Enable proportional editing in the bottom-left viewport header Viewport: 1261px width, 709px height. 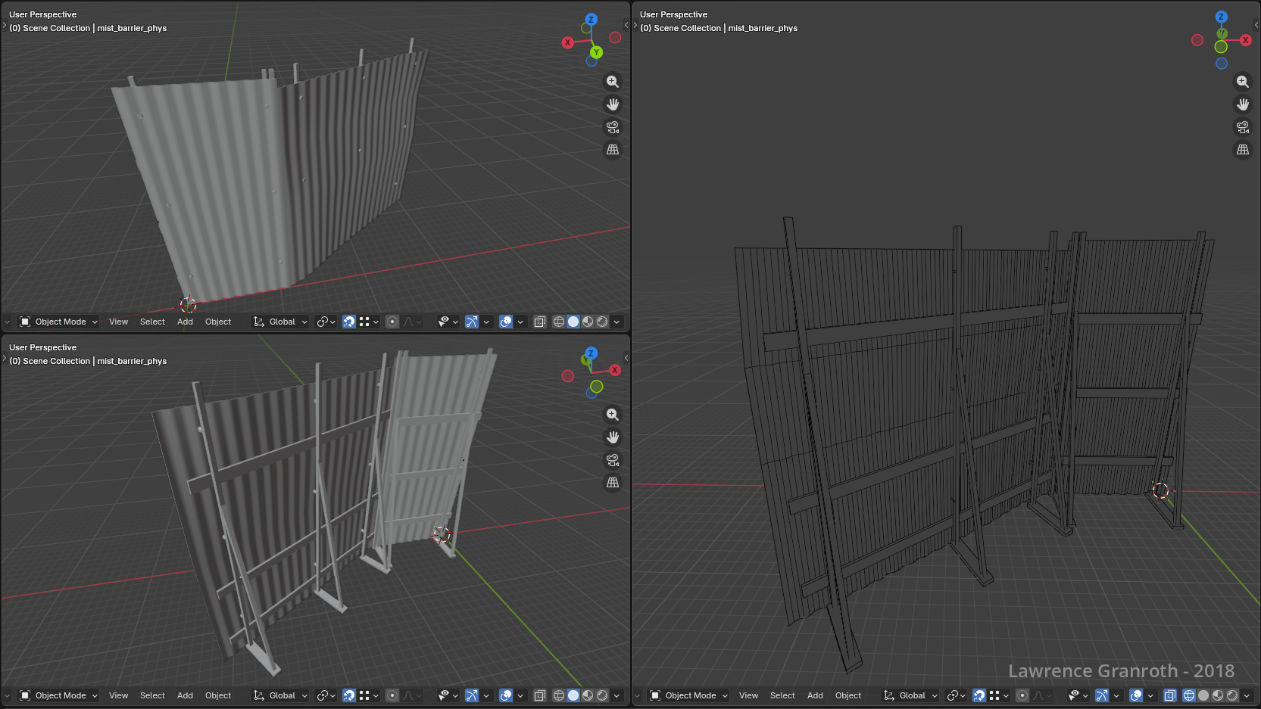[x=392, y=695]
